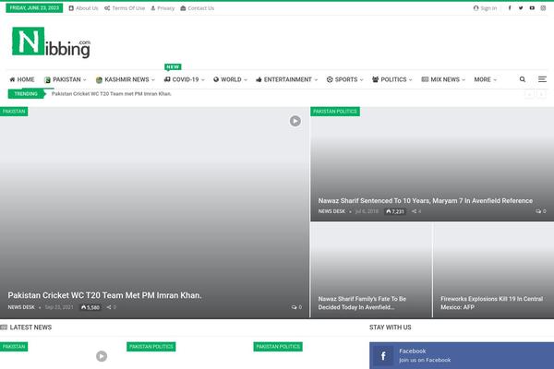Click views count 7,231 badge

tap(395, 211)
